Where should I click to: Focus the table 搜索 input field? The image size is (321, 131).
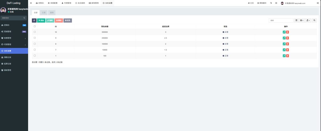pyautogui.click(x=281, y=20)
